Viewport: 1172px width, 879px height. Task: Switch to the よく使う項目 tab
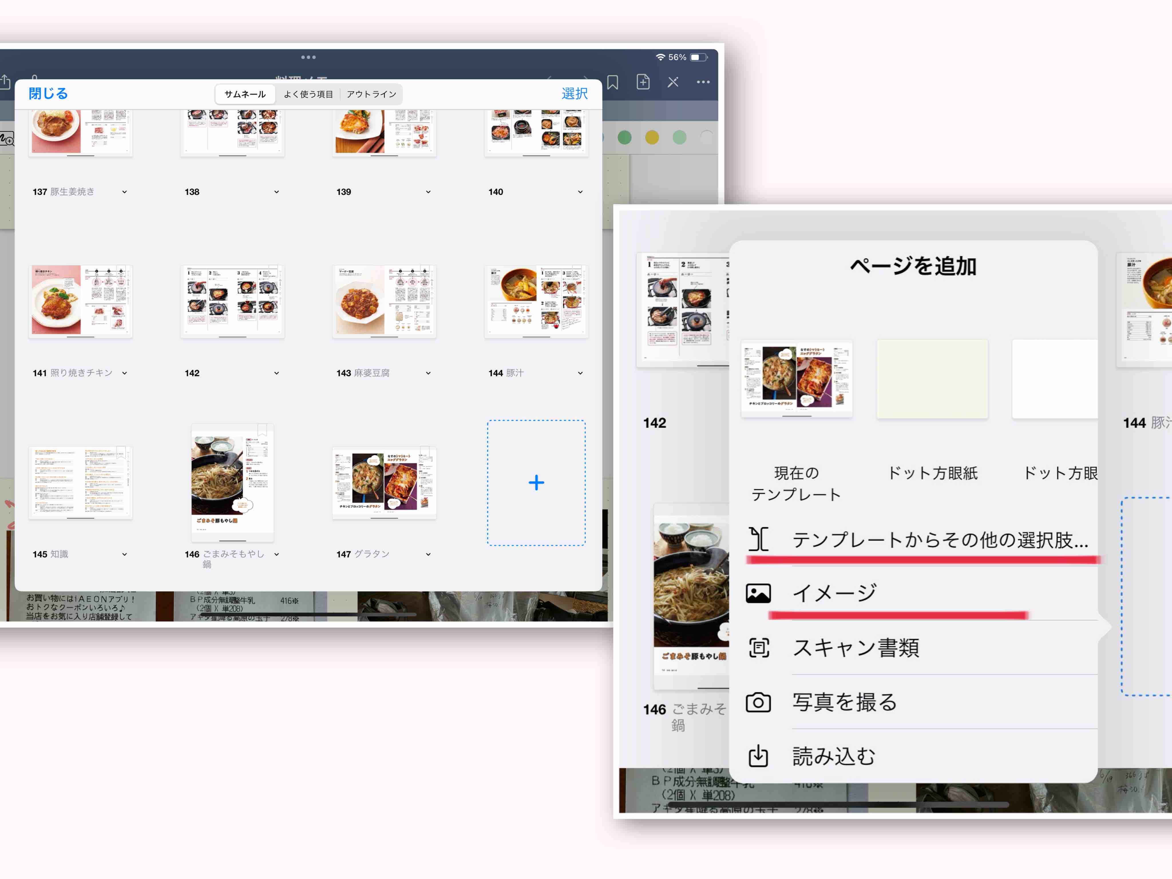pos(308,94)
